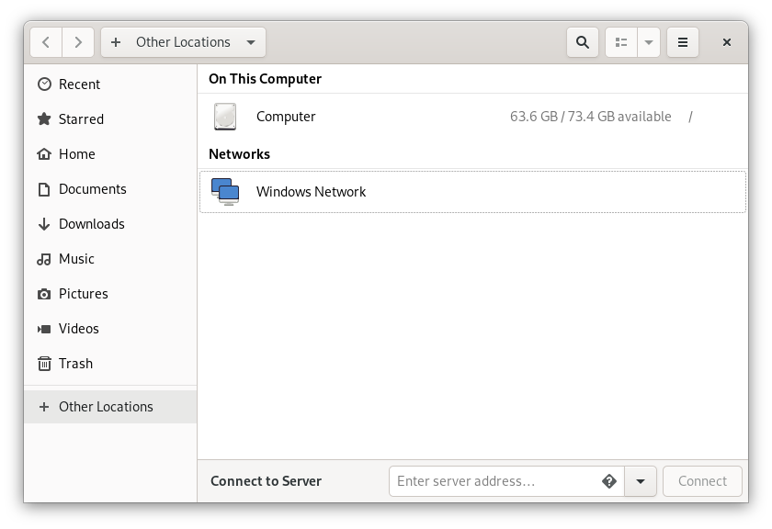The image size is (772, 529).
Task: Expand recent servers dropdown arrow
Action: click(640, 480)
